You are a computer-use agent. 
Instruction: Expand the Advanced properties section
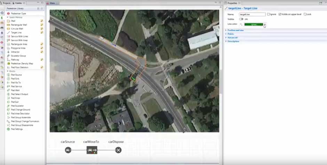[232, 38]
